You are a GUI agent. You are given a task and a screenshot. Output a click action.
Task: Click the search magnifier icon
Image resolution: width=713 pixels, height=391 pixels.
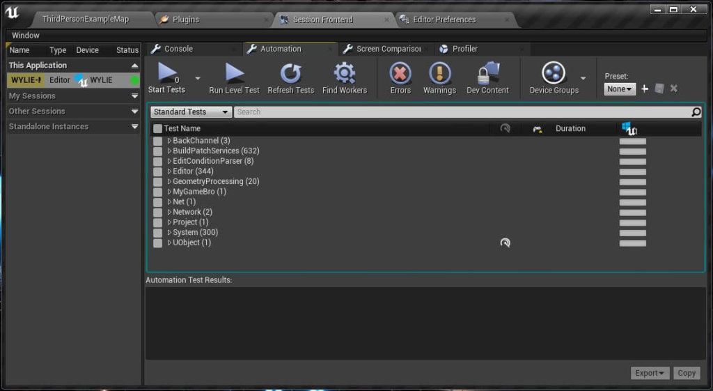click(696, 112)
